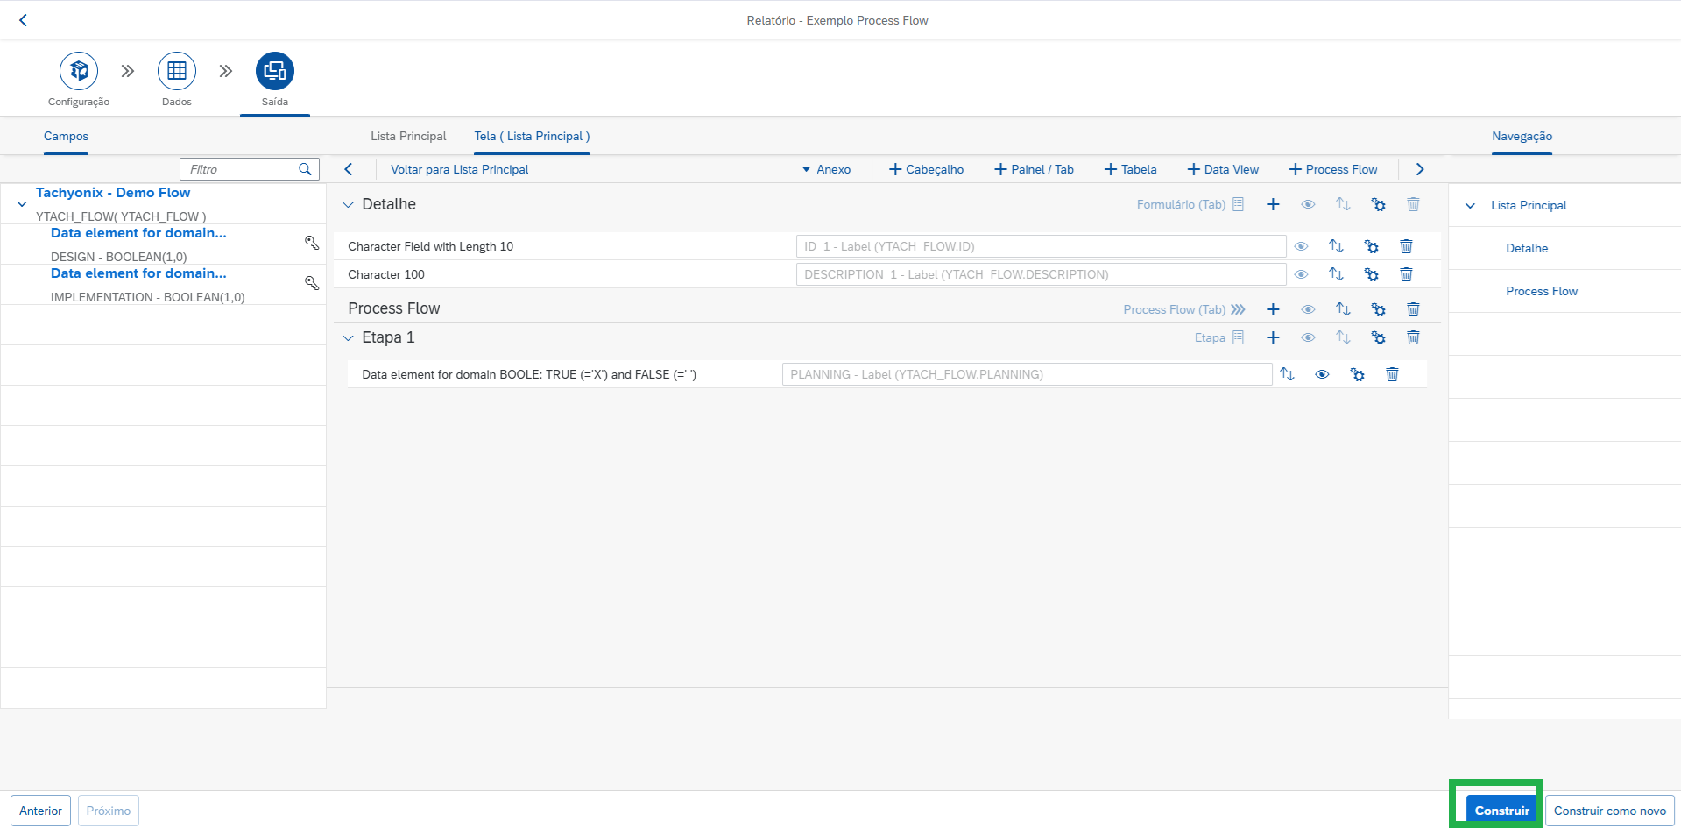Screen dimensions: 1681x829
Task: Open settings for Process Flow section
Action: click(x=1378, y=309)
